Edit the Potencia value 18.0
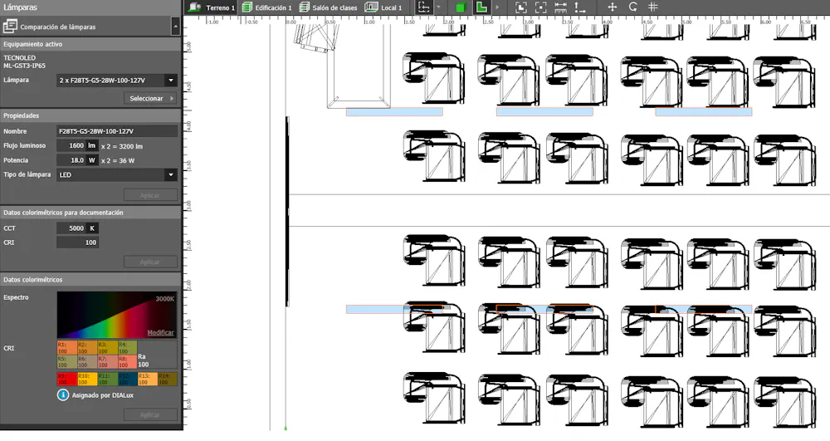This screenshot has width=830, height=441. pos(71,160)
